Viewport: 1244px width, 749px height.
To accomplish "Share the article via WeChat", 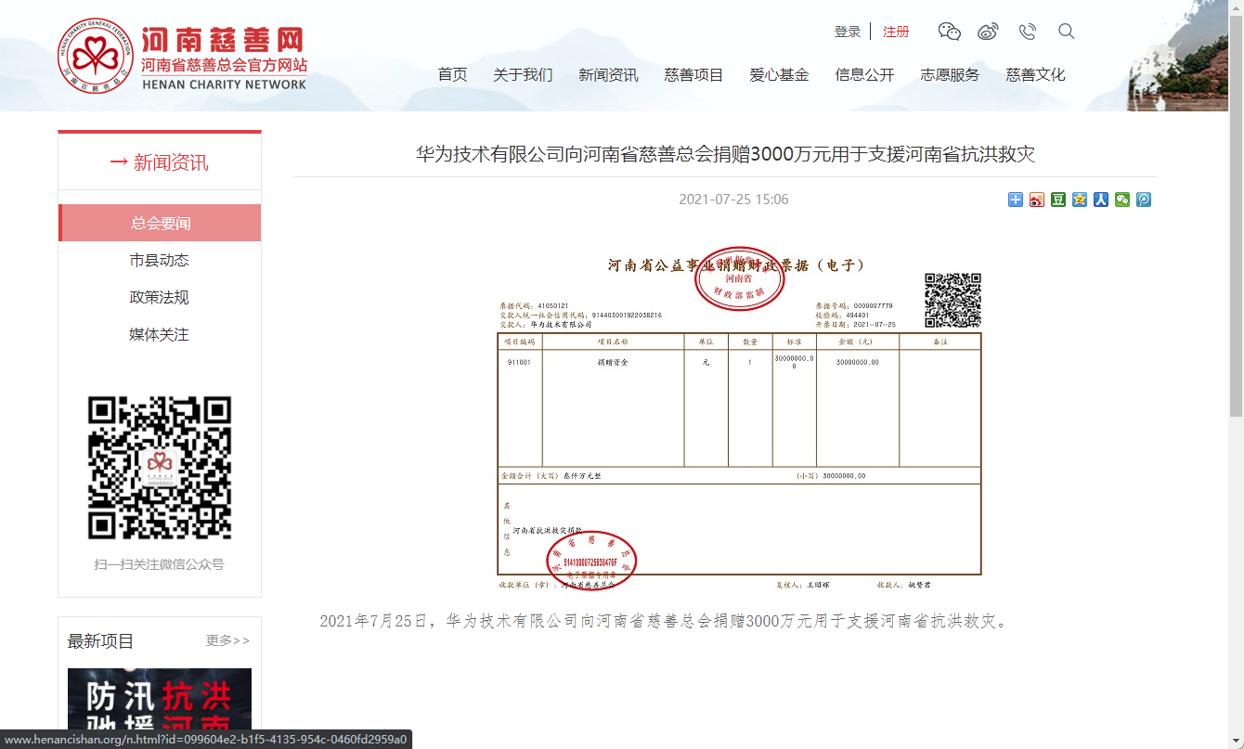I will pyautogui.click(x=1121, y=200).
